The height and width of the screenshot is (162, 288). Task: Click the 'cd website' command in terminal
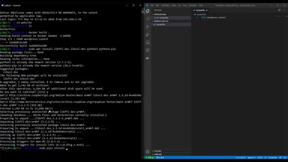pos(24,22)
